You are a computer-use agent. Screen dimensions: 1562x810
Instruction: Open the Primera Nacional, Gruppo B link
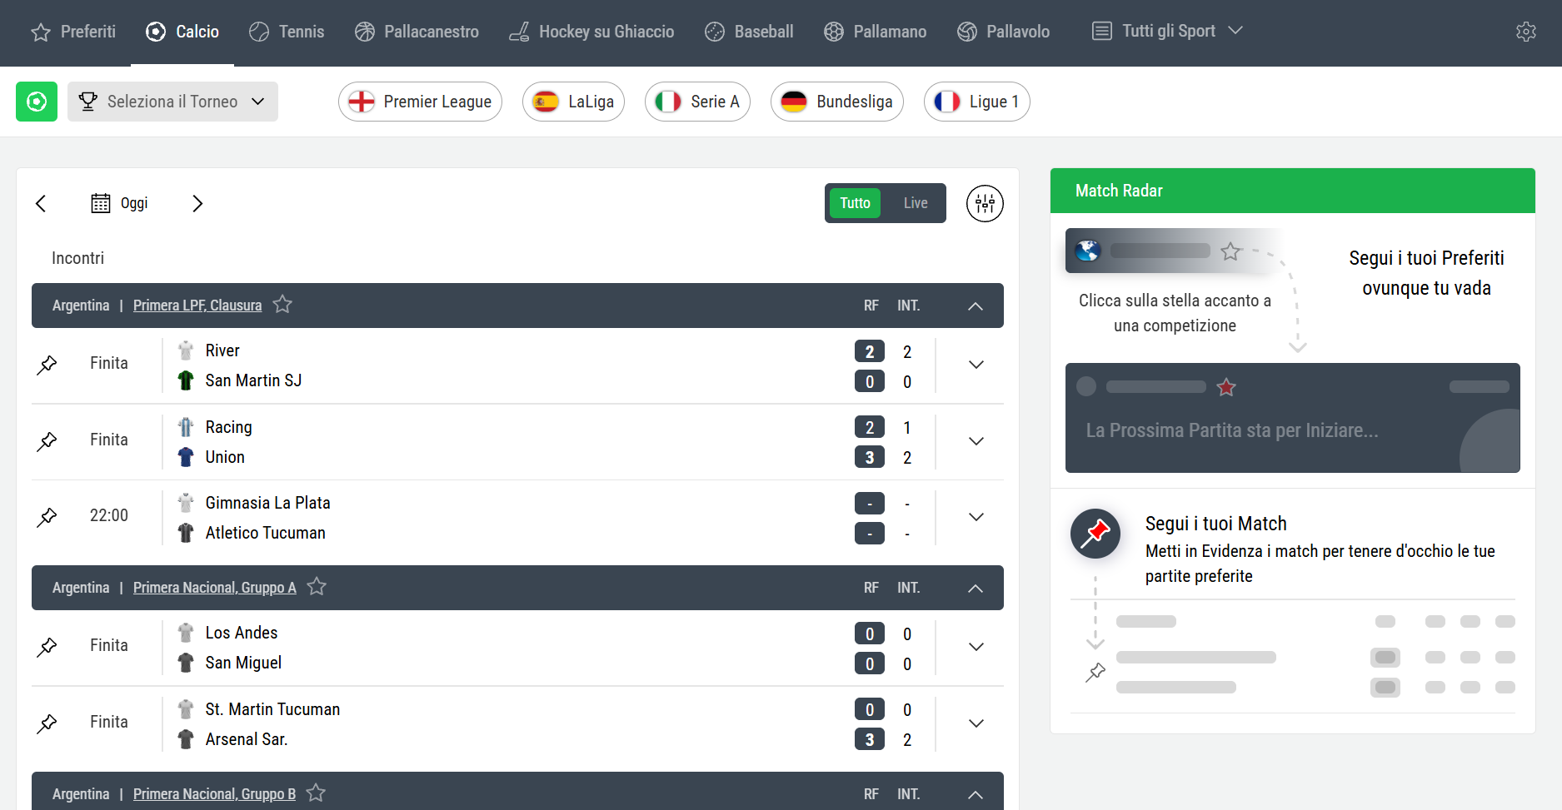(x=214, y=794)
